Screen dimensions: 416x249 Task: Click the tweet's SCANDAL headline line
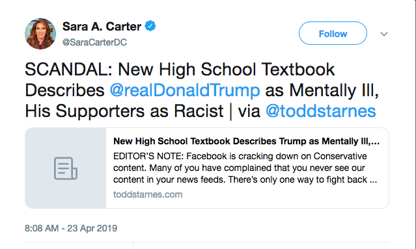(180, 70)
